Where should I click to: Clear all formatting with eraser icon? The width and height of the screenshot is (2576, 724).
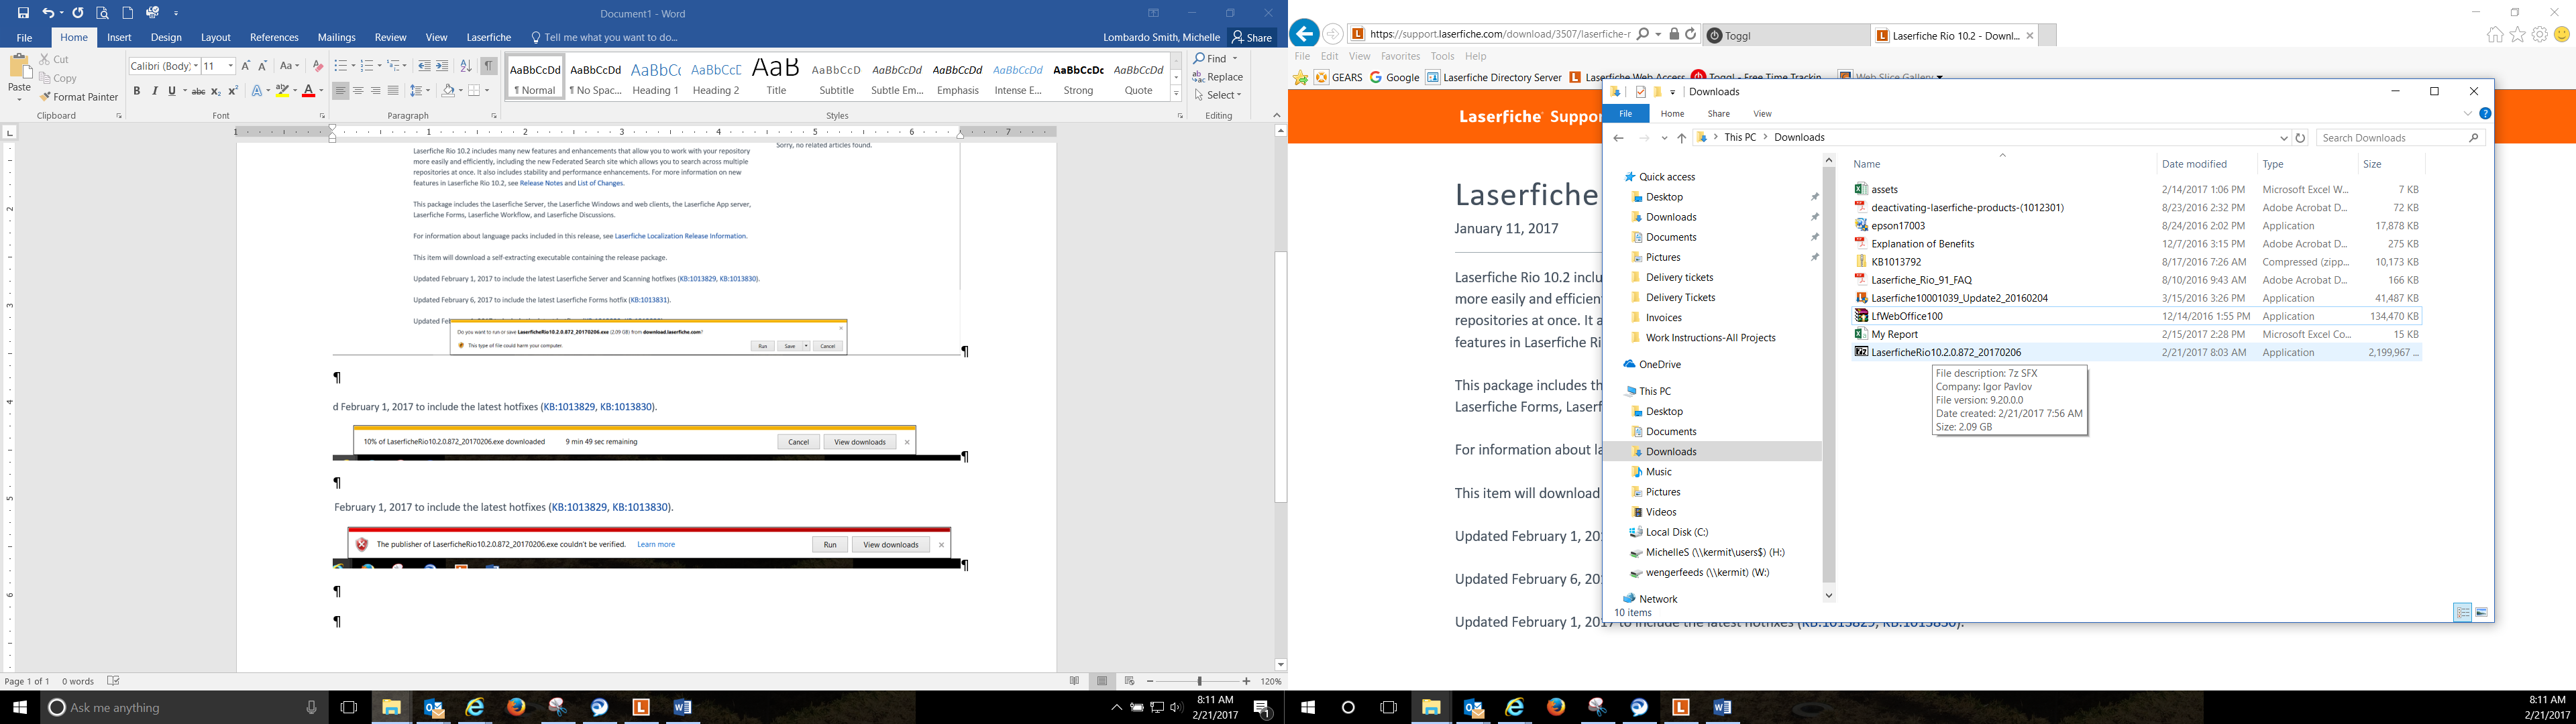coord(318,66)
